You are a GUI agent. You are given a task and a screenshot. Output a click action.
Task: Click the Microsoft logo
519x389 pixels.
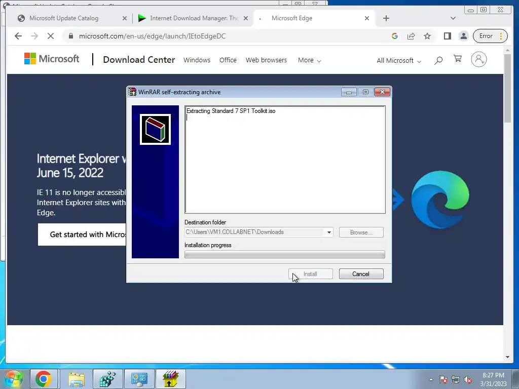52,59
